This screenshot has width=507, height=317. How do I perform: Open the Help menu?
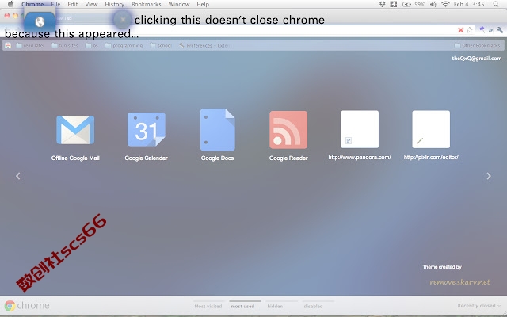pyautogui.click(x=203, y=4)
